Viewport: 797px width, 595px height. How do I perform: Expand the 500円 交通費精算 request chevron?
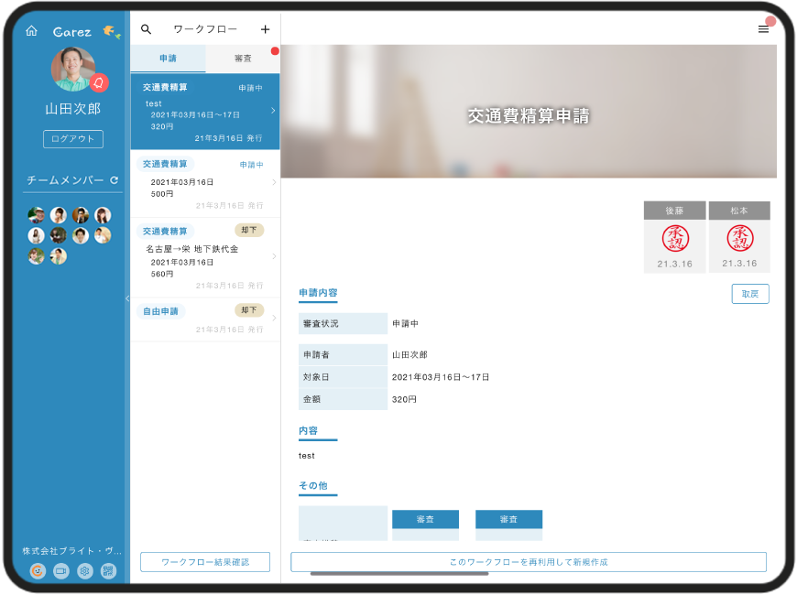(x=274, y=182)
